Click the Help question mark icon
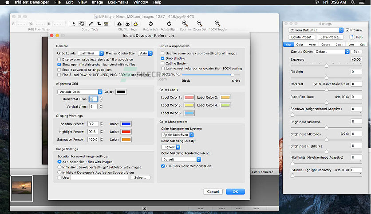The height and width of the screenshot is (214, 371). pos(352,37)
